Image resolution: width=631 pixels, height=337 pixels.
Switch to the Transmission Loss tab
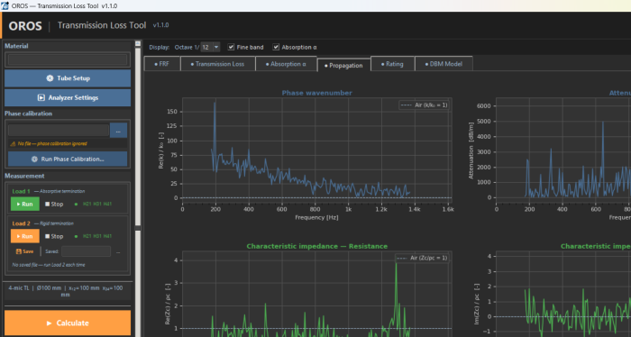coord(218,64)
